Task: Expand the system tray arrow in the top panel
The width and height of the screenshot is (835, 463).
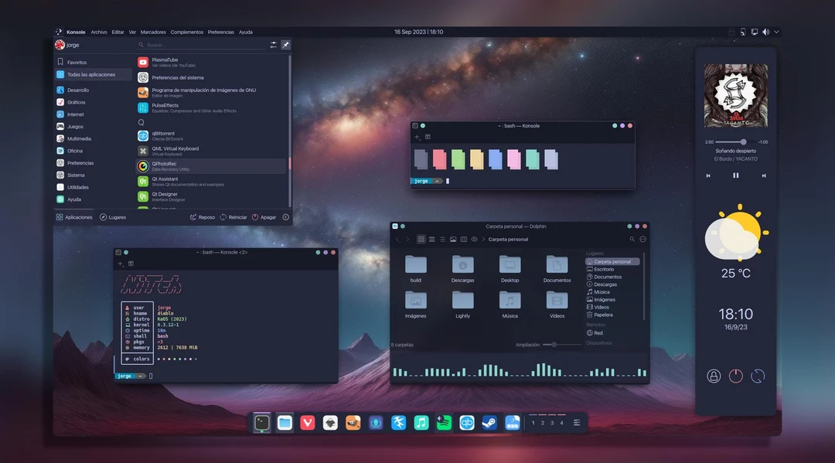Action: pyautogui.click(x=776, y=32)
